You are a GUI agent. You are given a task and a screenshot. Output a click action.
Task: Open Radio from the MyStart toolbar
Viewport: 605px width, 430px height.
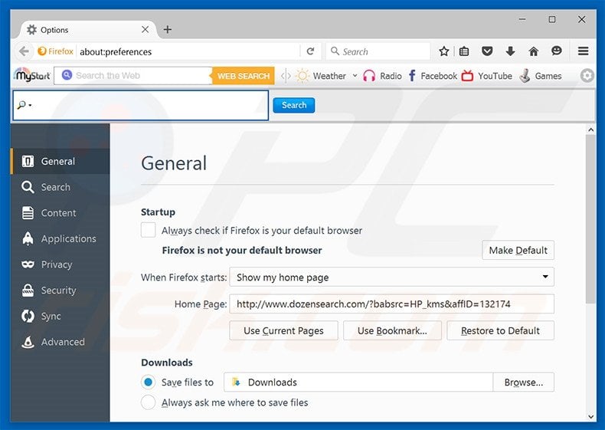click(x=383, y=76)
